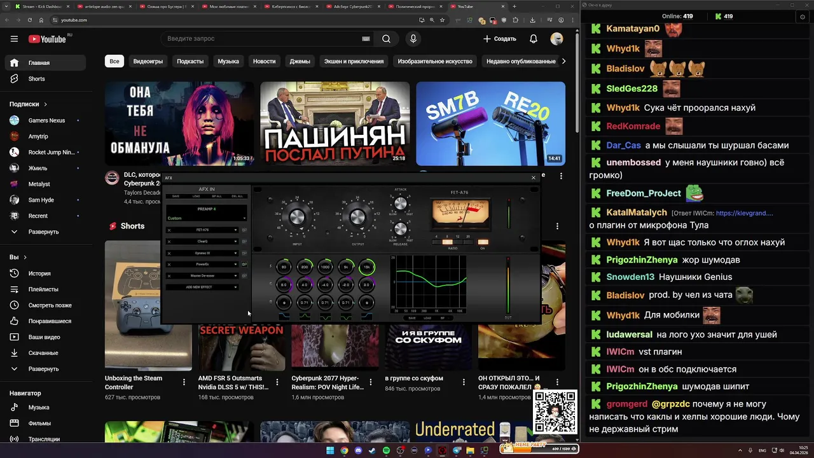Screen dimensions: 814x458
Task: Open the klevgrand link in KatalMatalych's chat message
Action: pos(744,213)
